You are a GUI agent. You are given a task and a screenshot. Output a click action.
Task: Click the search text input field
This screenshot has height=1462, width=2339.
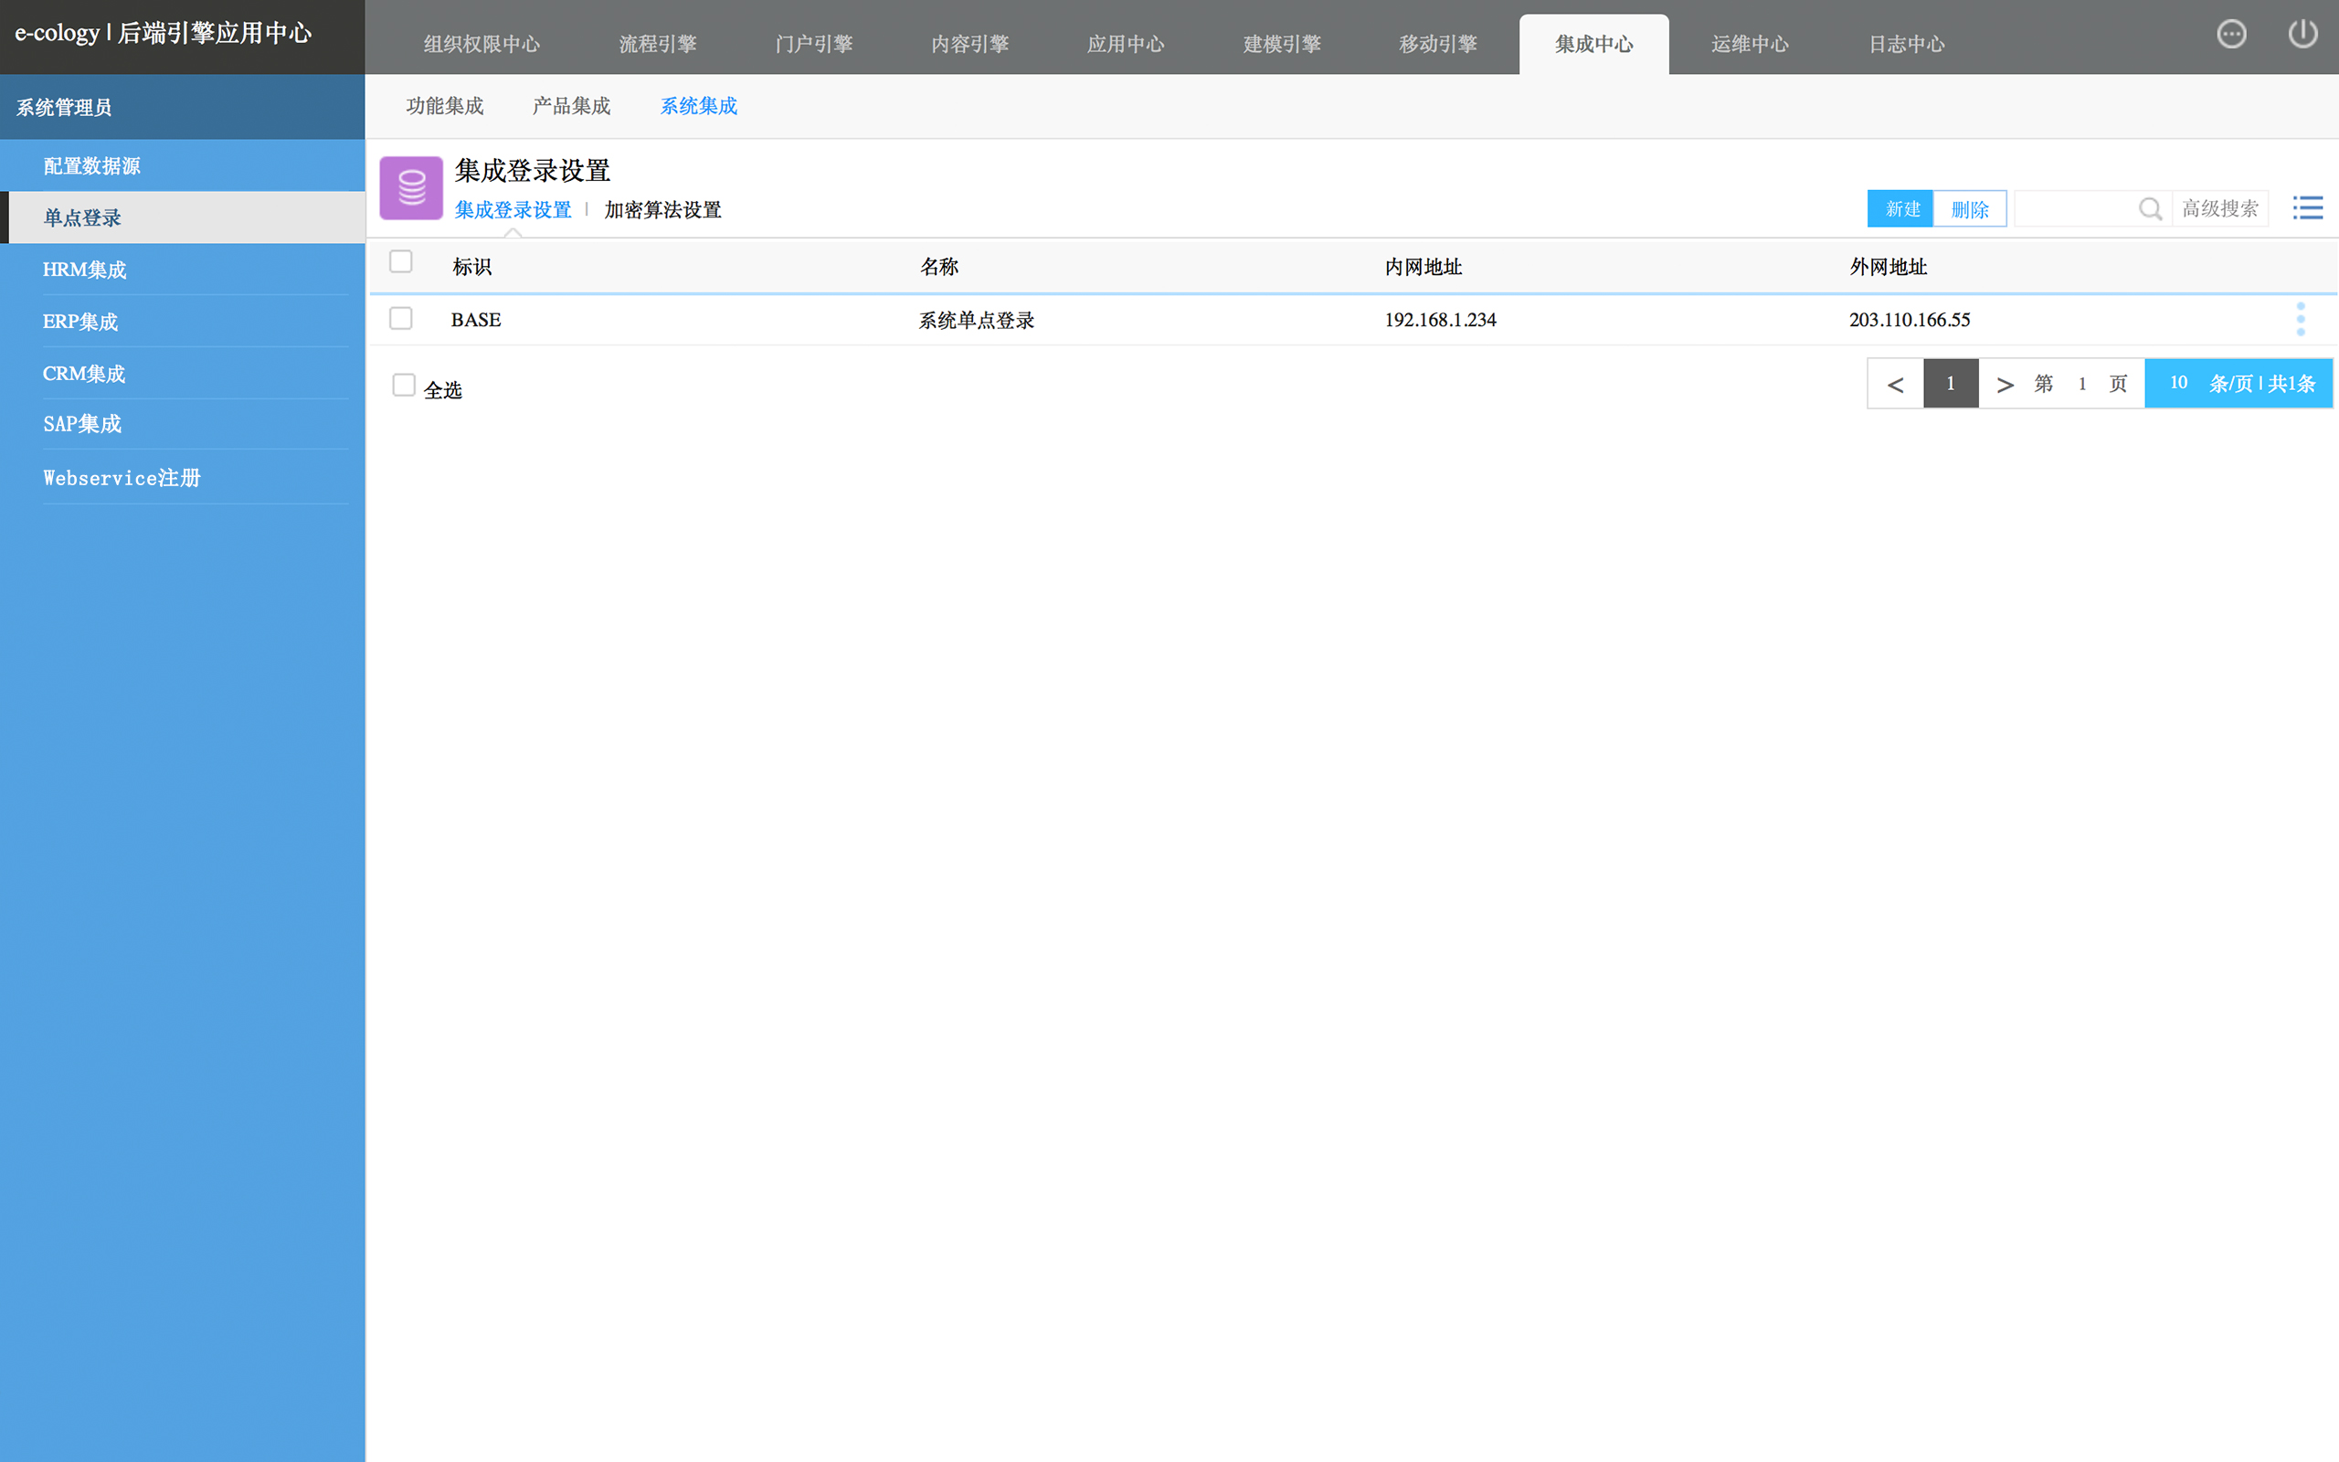[x=2074, y=209]
